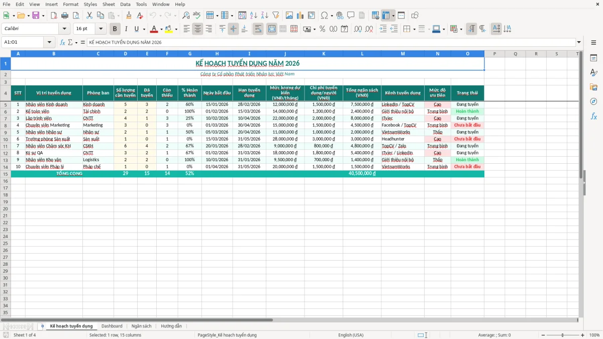Image resolution: width=603 pixels, height=339 pixels.
Task: Click the Cut scissors icon
Action: click(89, 16)
